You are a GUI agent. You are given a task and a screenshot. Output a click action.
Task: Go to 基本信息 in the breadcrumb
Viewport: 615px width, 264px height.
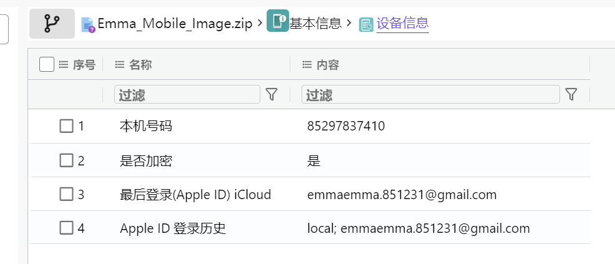[315, 24]
